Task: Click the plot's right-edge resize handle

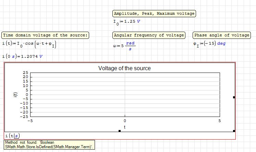Action: pyautogui.click(x=234, y=97)
